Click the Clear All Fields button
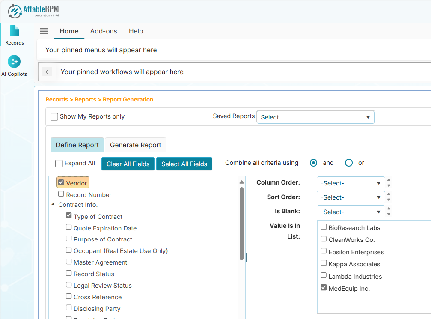 click(128, 164)
